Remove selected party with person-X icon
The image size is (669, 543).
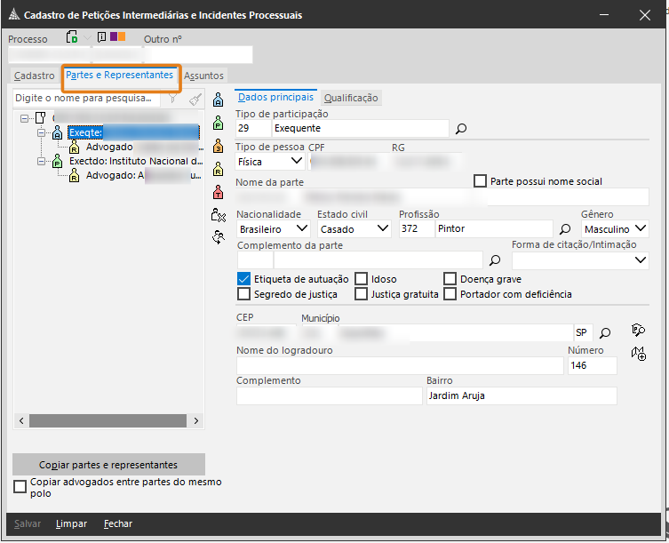click(x=218, y=215)
